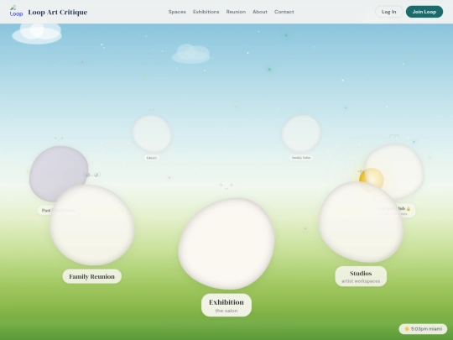This screenshot has width=453, height=340.
Task: Click the Join Loop button
Action: 424,12
